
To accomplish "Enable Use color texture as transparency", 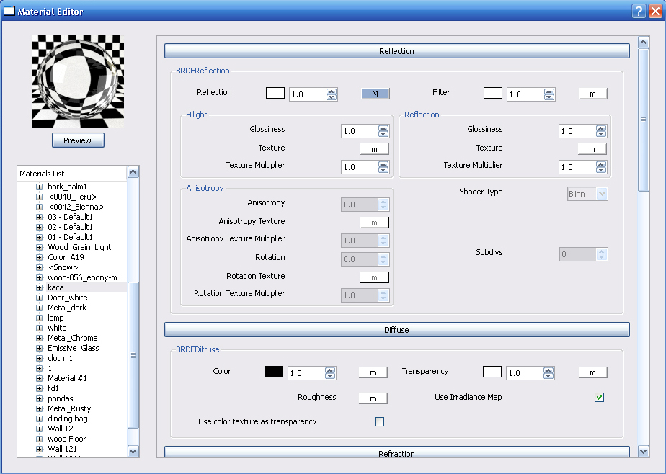I will pos(379,421).
